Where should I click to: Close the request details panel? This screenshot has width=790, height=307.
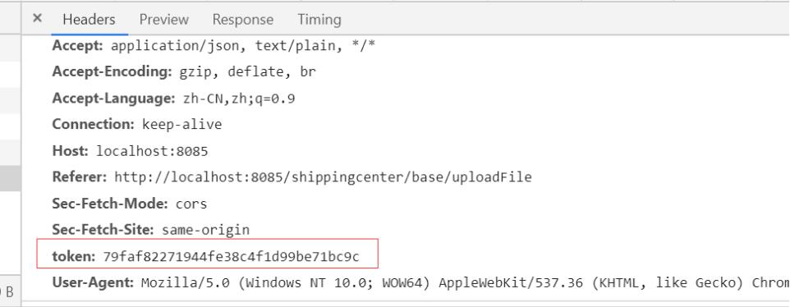point(37,19)
